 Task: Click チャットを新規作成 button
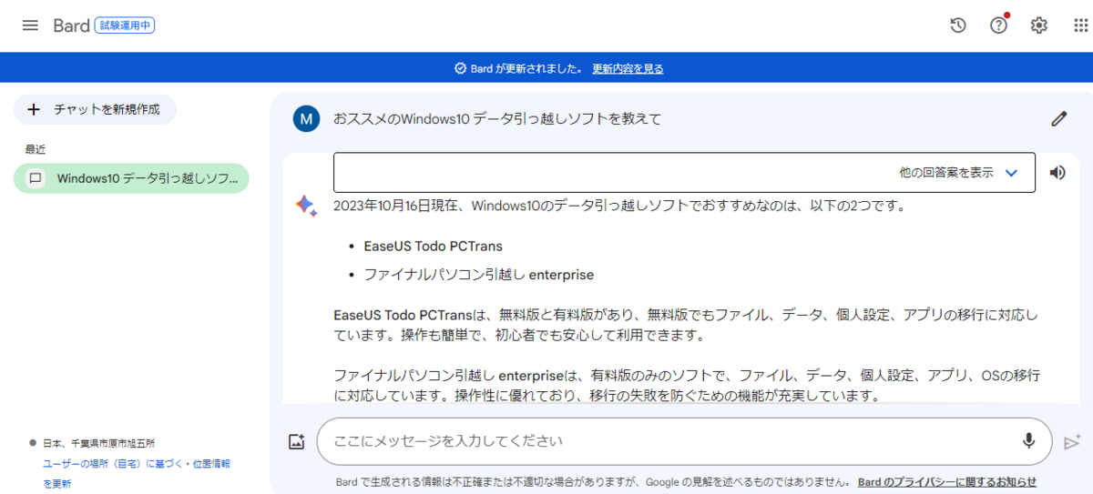[x=95, y=109]
